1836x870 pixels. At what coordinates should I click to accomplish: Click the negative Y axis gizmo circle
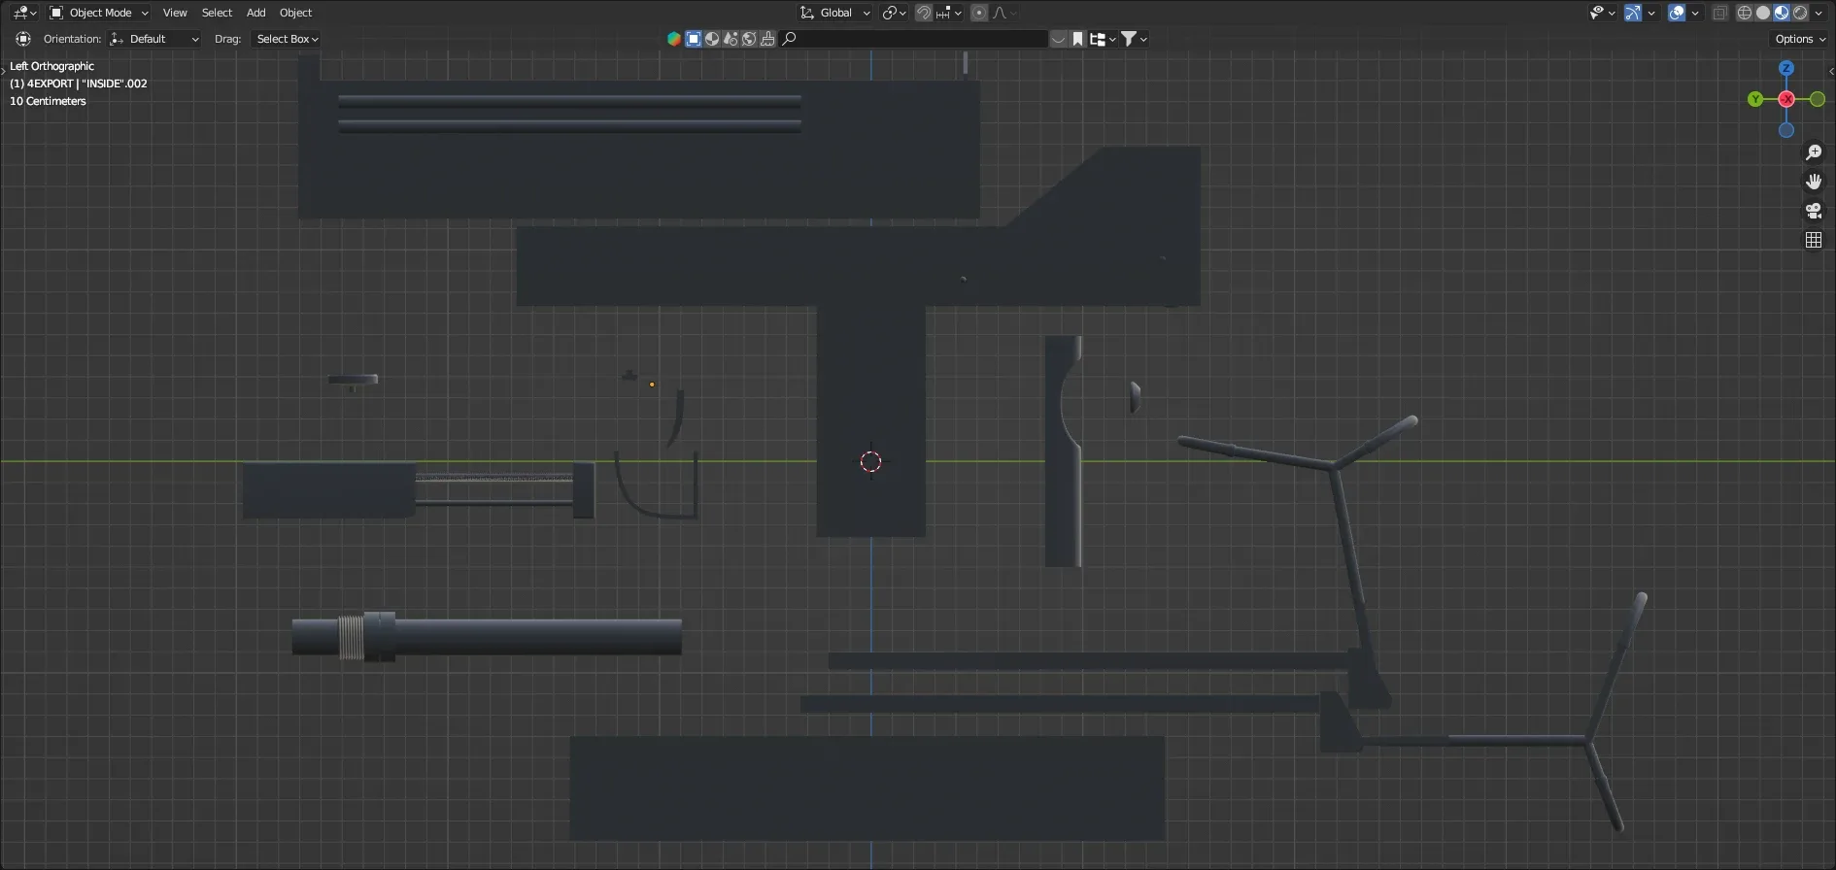click(1817, 99)
